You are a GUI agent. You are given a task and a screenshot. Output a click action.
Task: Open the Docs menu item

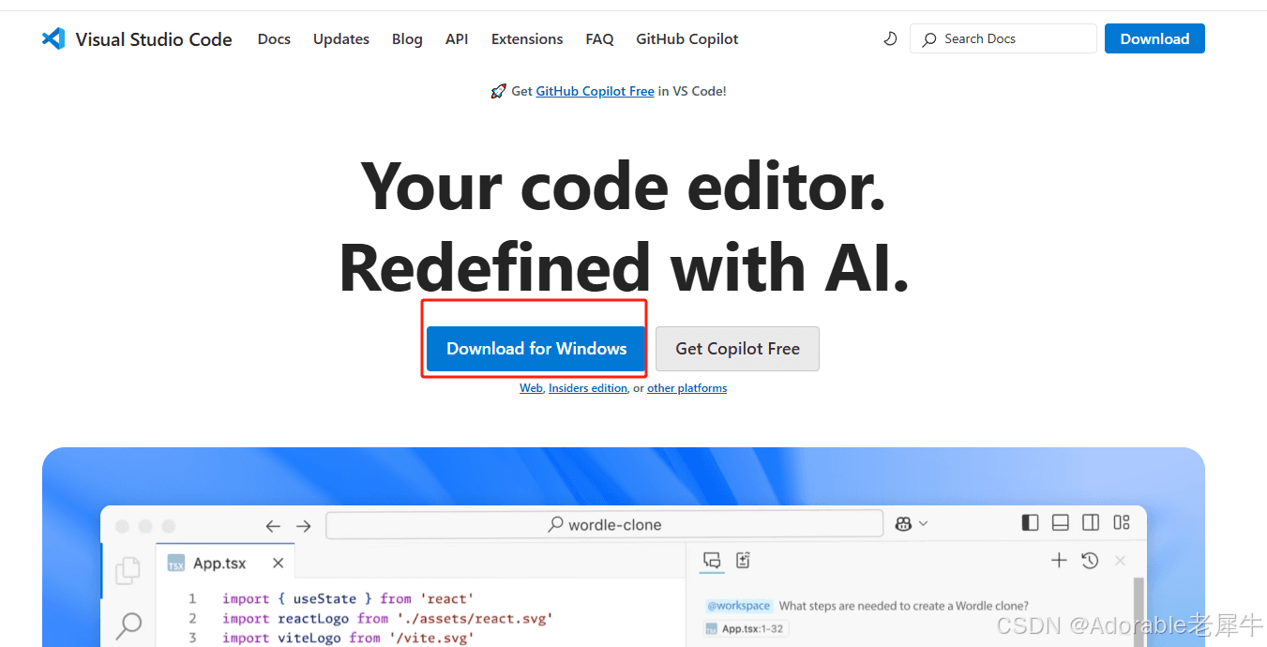[x=274, y=39]
